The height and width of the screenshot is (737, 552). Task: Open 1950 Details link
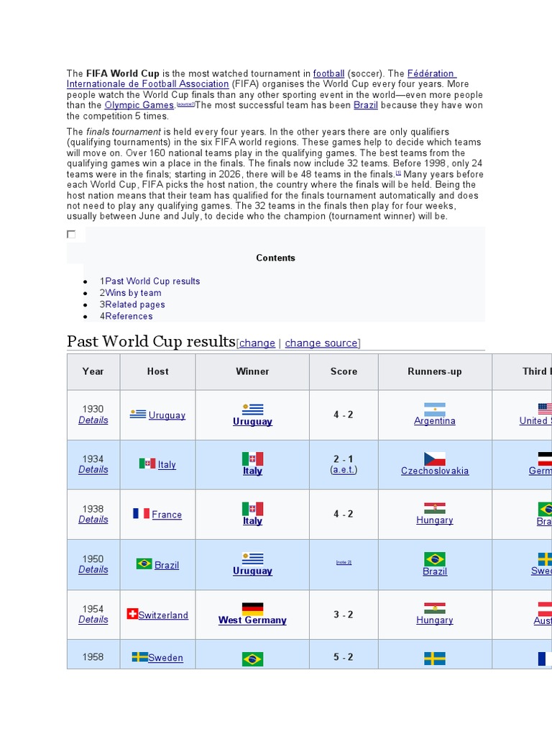[93, 569]
